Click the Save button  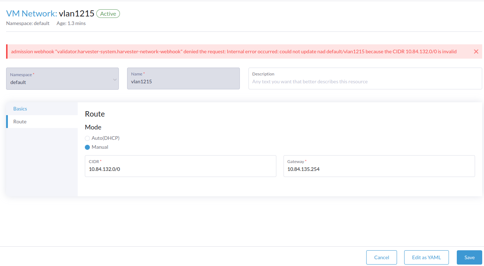[x=469, y=257]
